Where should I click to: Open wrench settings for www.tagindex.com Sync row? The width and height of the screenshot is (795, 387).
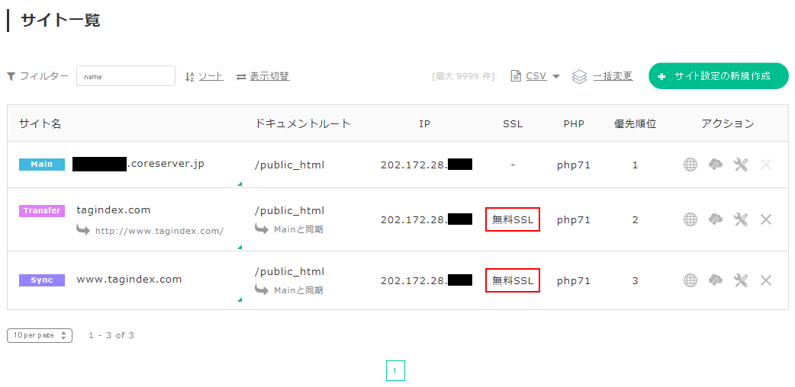740,280
